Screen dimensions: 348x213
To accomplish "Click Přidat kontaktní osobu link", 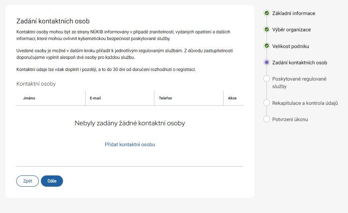I will coord(130,145).
